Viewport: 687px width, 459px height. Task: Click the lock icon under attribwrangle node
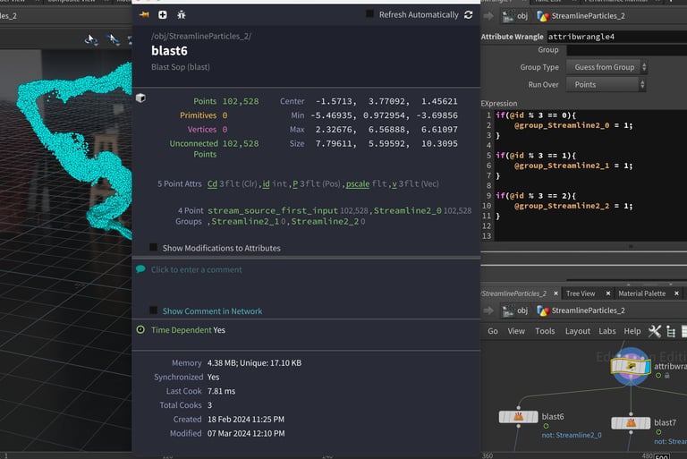[666, 375]
